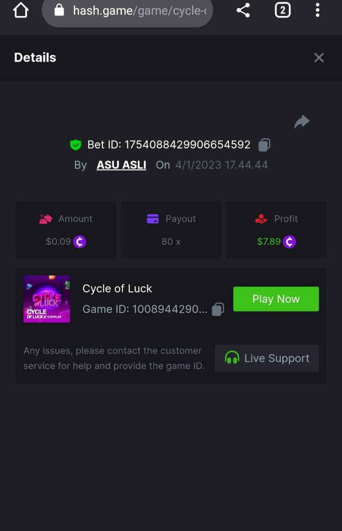Click the coin icon beside the profit
342x531 pixels.
pos(289,242)
